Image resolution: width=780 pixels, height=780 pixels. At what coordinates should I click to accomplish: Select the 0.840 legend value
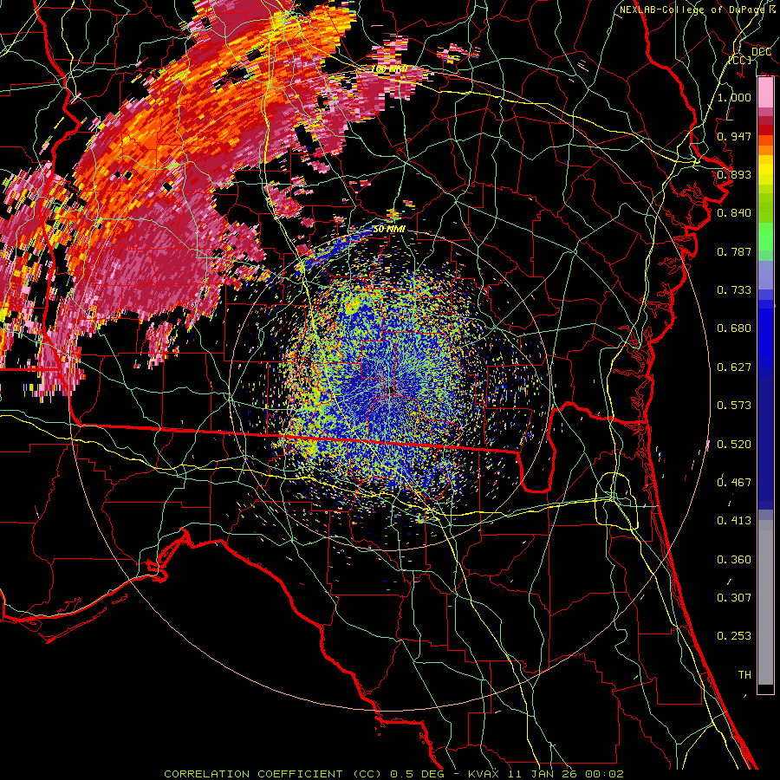click(734, 213)
